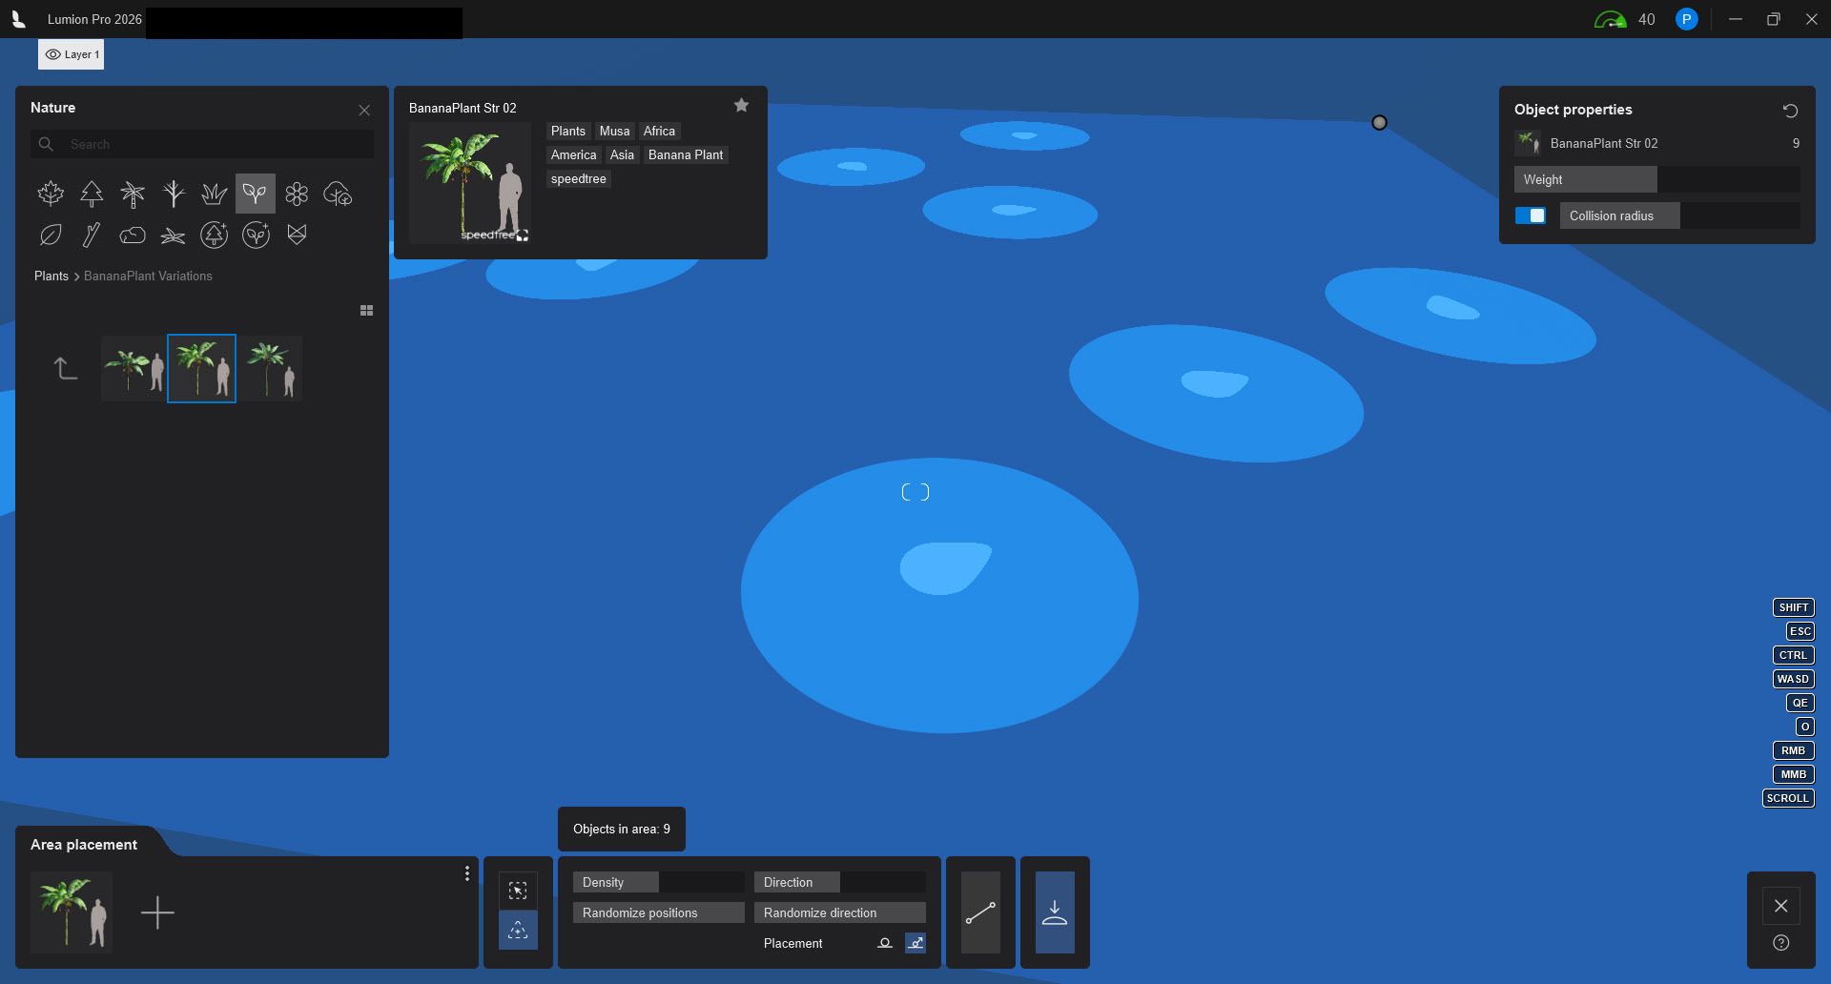Choose the flowers category icon

click(x=297, y=194)
